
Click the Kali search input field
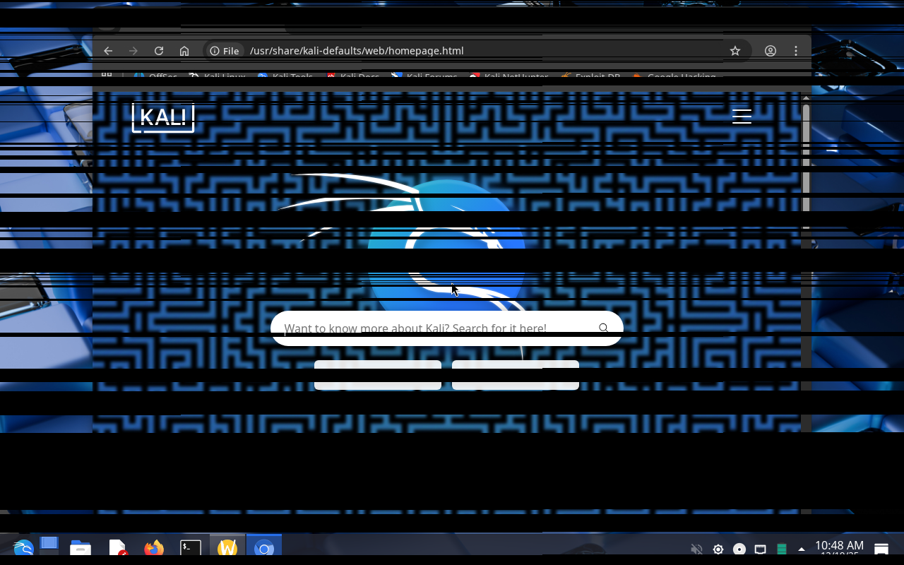(x=424, y=328)
